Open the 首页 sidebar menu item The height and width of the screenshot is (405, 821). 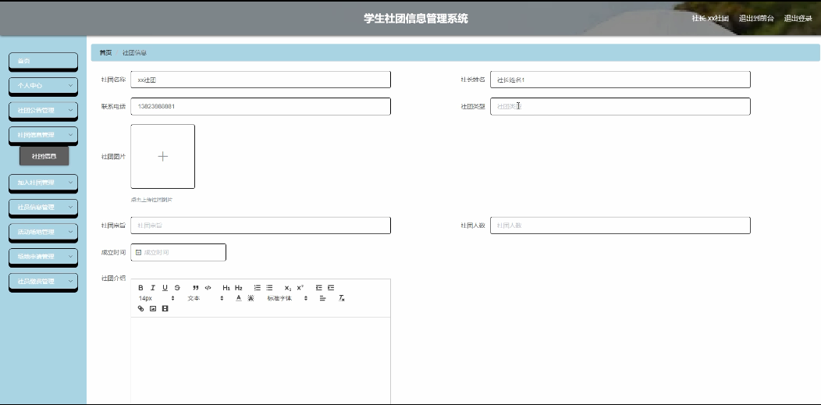[x=44, y=61]
